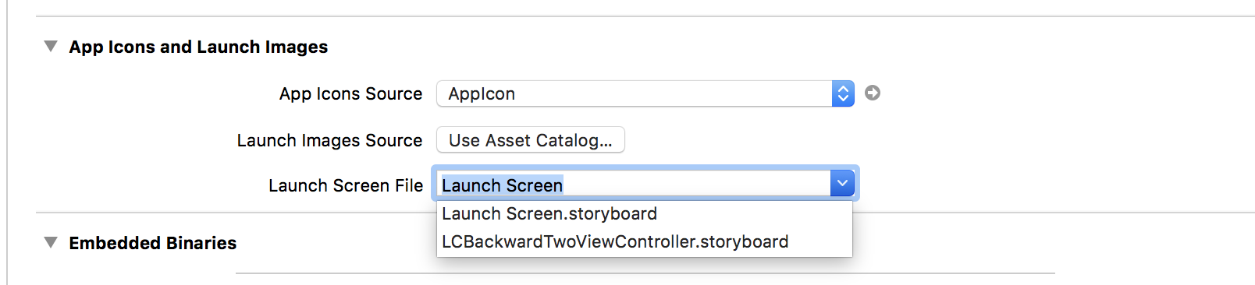
Task: Click the empty area inside the Launch Screen File field
Action: (695, 185)
